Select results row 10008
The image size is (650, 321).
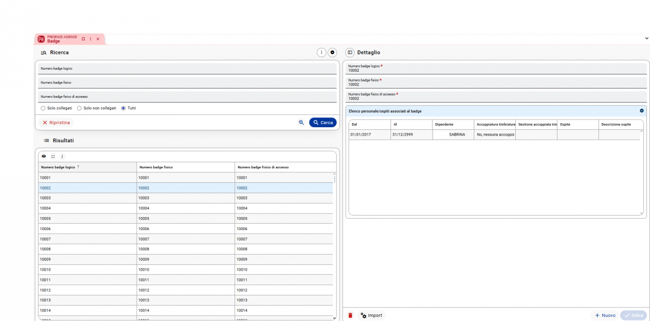pyautogui.click(x=186, y=249)
